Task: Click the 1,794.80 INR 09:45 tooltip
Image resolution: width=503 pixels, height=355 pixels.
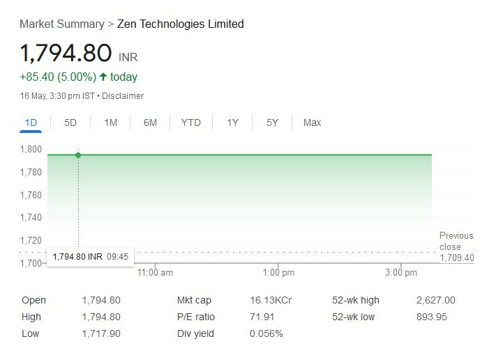Action: [91, 257]
